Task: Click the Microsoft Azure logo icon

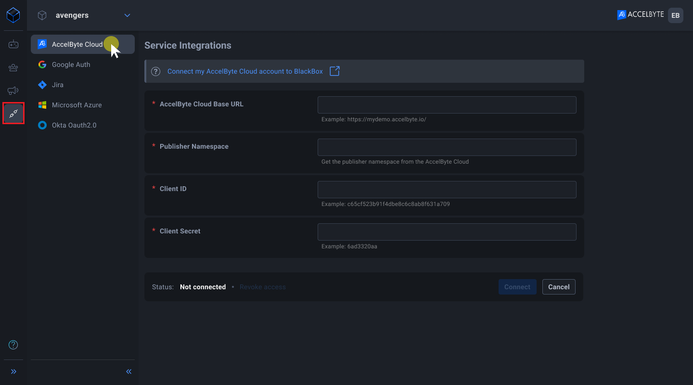Action: pyautogui.click(x=42, y=105)
